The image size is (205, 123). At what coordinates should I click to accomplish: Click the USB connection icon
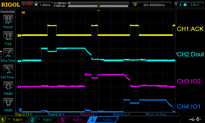[192, 119]
